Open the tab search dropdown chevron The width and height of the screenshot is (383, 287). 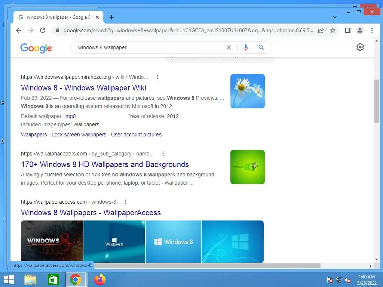click(x=335, y=17)
